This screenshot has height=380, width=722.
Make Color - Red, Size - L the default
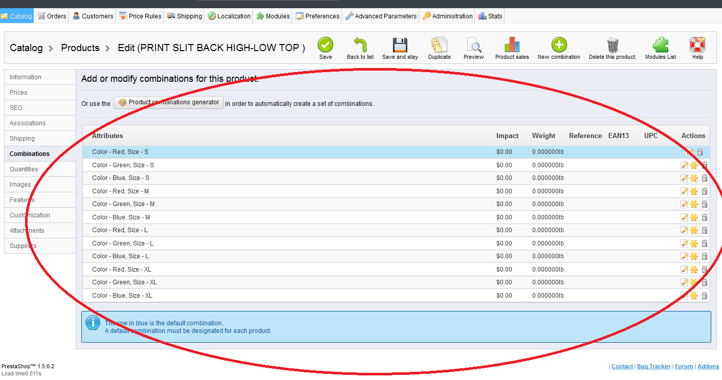click(x=694, y=230)
